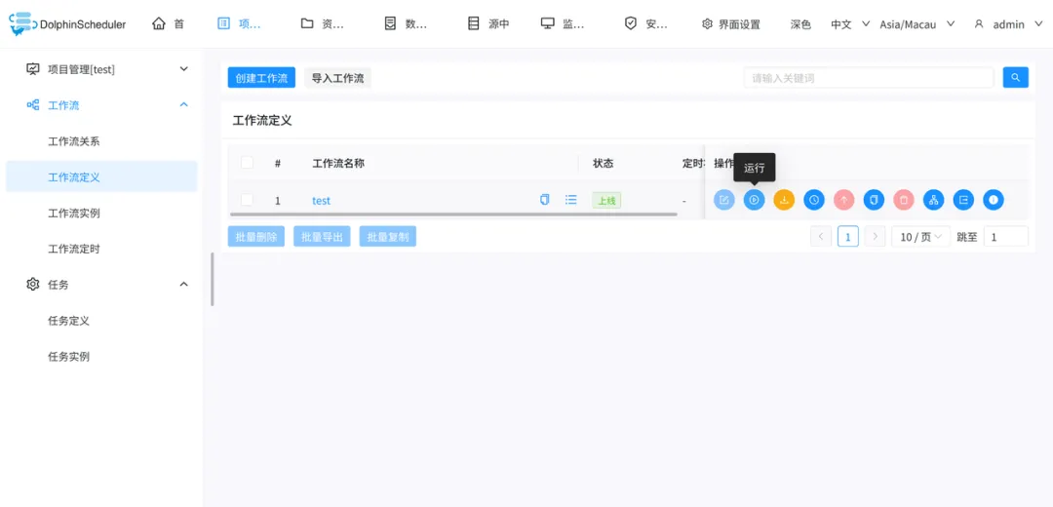The width and height of the screenshot is (1053, 507).
Task: Click the pink up-arrow timing icon
Action: tap(844, 200)
